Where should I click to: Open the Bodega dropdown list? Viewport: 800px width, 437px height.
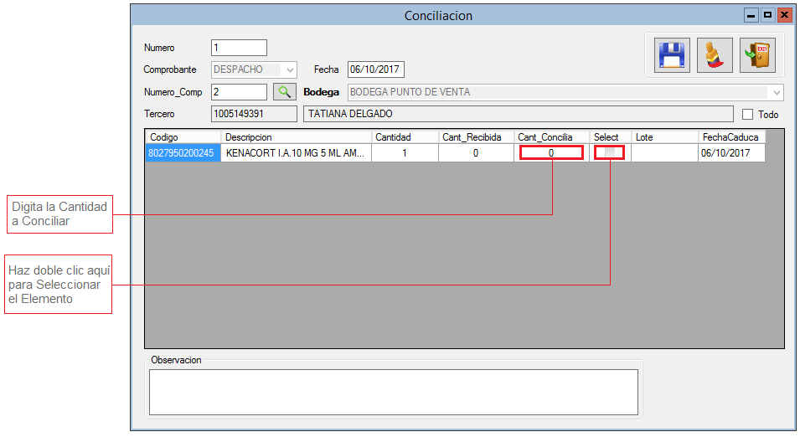777,92
